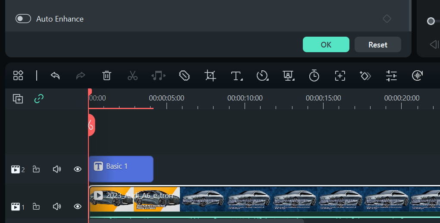The width and height of the screenshot is (440, 223).
Task: Click the horizontal timeline scrollbar
Action: 196,221
